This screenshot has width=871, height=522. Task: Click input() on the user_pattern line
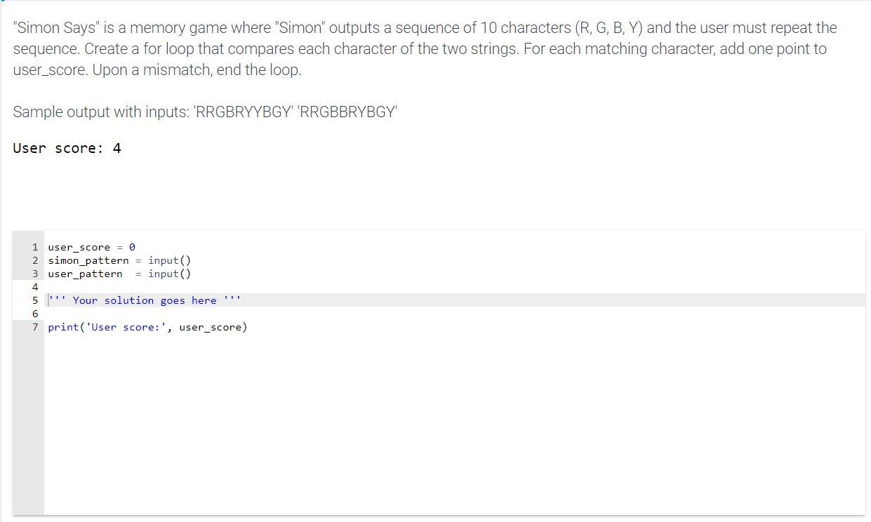169,274
